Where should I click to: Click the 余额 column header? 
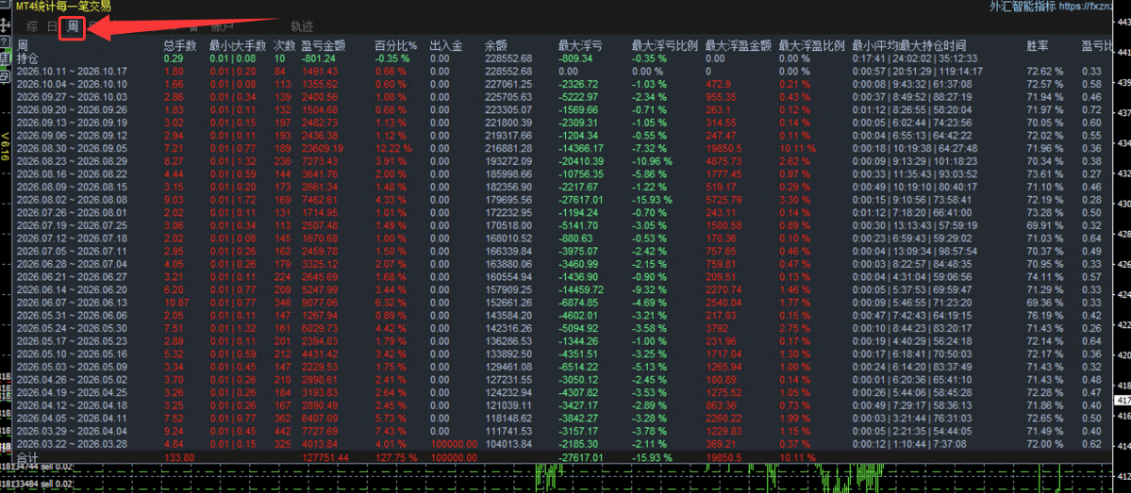coord(495,45)
